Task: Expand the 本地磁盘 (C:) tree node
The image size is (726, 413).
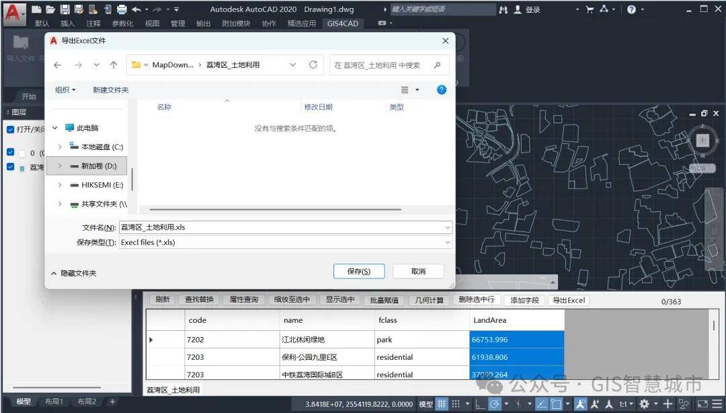Action: click(60, 147)
